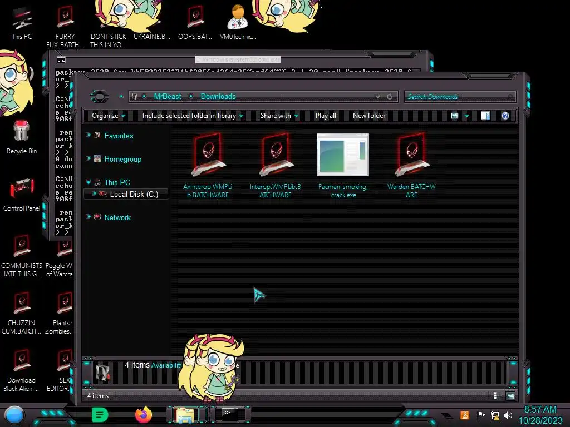Refresh the Downloads folder view
This screenshot has width=570, height=427.
pyautogui.click(x=390, y=97)
